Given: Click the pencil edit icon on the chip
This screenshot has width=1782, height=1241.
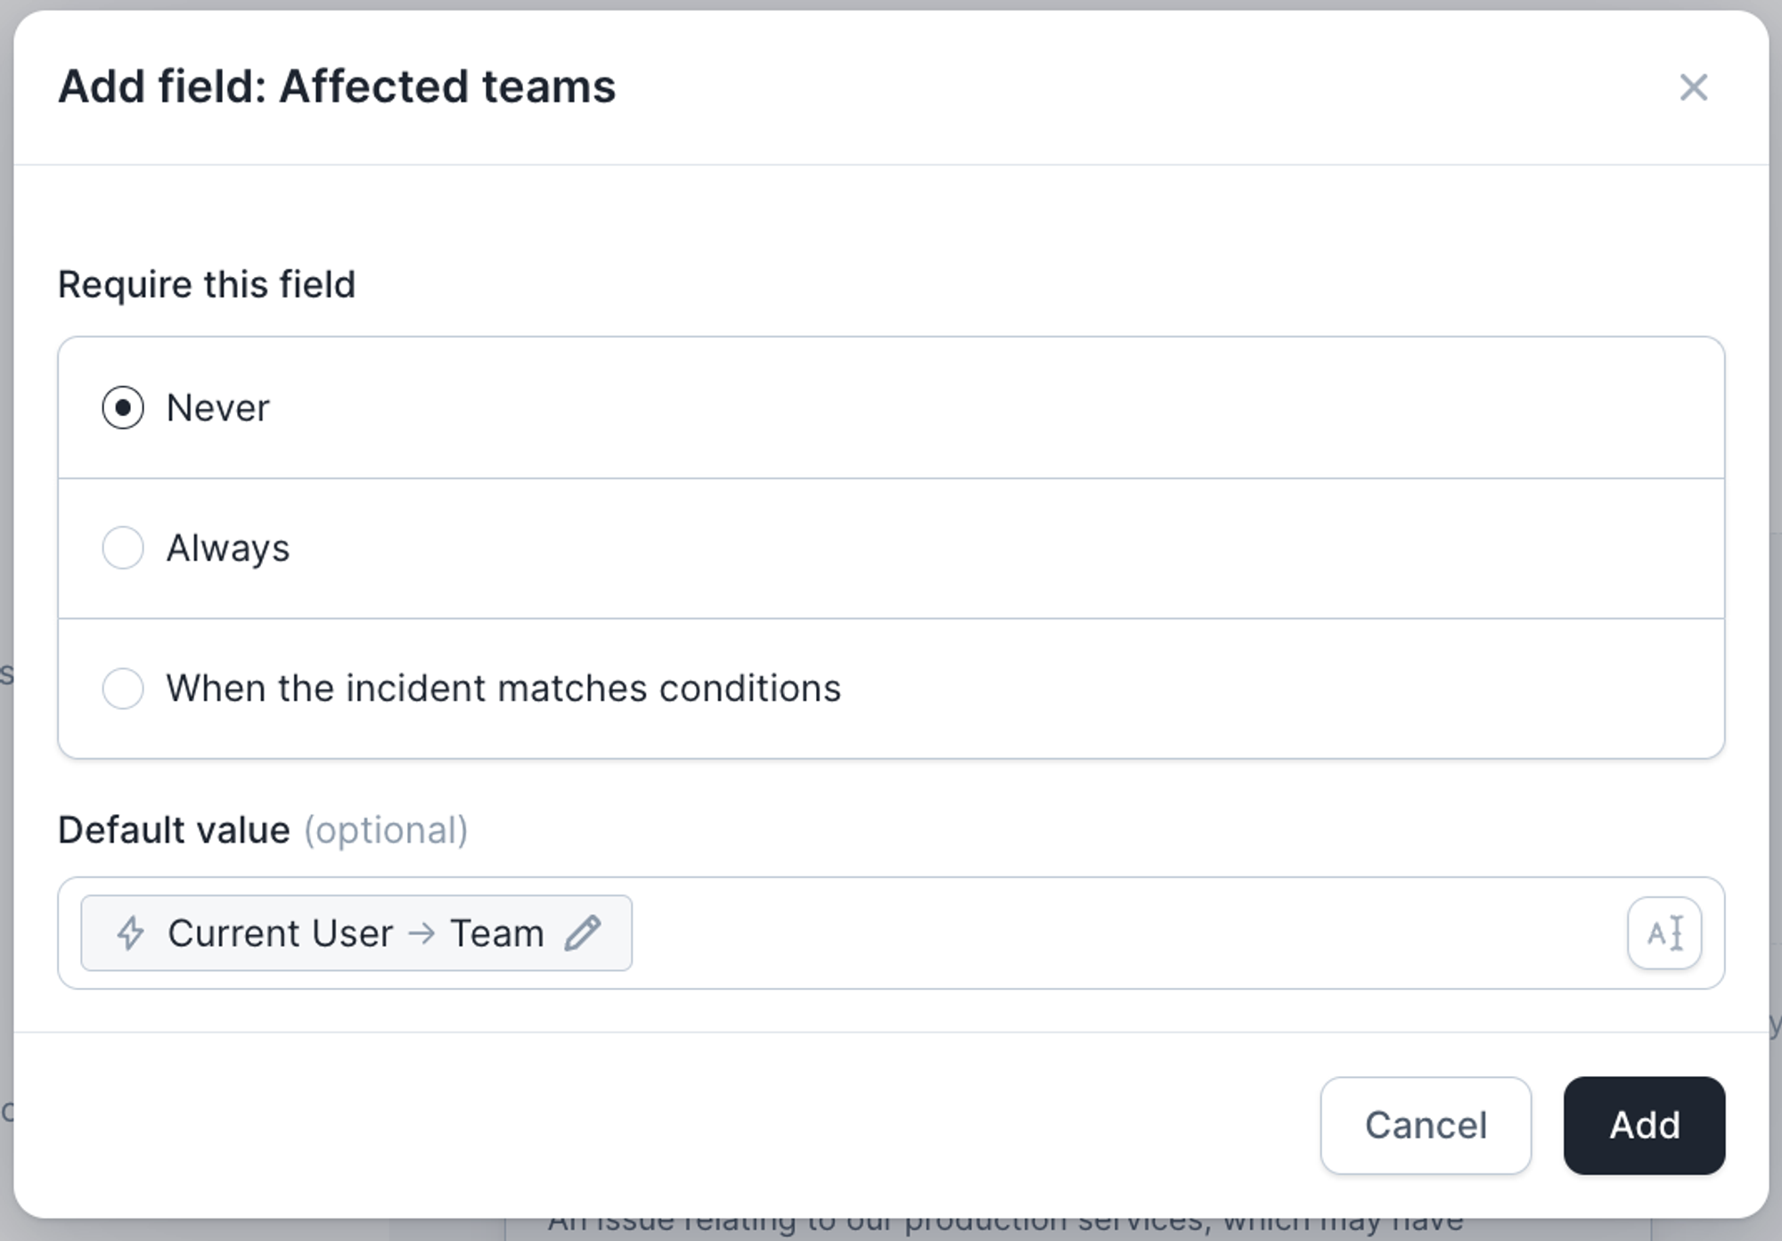Looking at the screenshot, I should tap(583, 933).
